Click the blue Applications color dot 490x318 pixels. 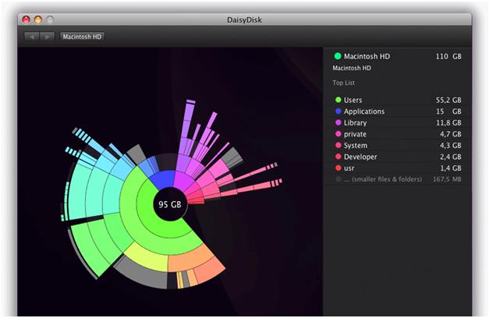click(338, 111)
